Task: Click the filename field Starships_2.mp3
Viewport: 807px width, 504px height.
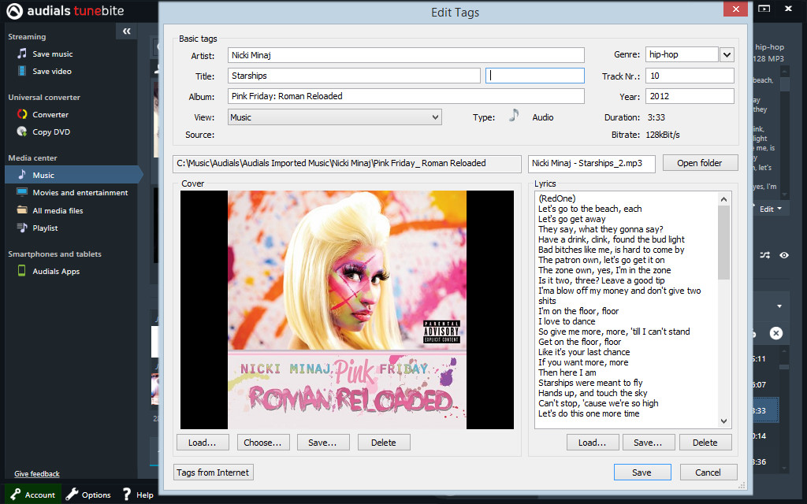Action: click(592, 164)
